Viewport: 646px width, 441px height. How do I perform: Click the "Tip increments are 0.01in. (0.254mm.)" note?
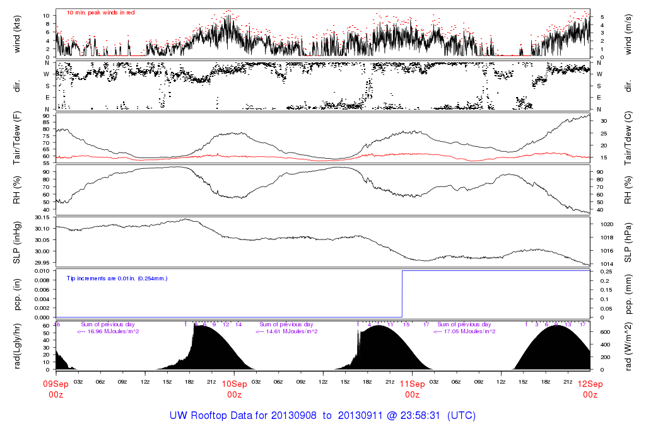tap(117, 278)
